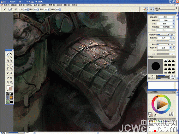Choose freehand strokes mode
The image size is (179, 134).
click(x=9, y=9)
